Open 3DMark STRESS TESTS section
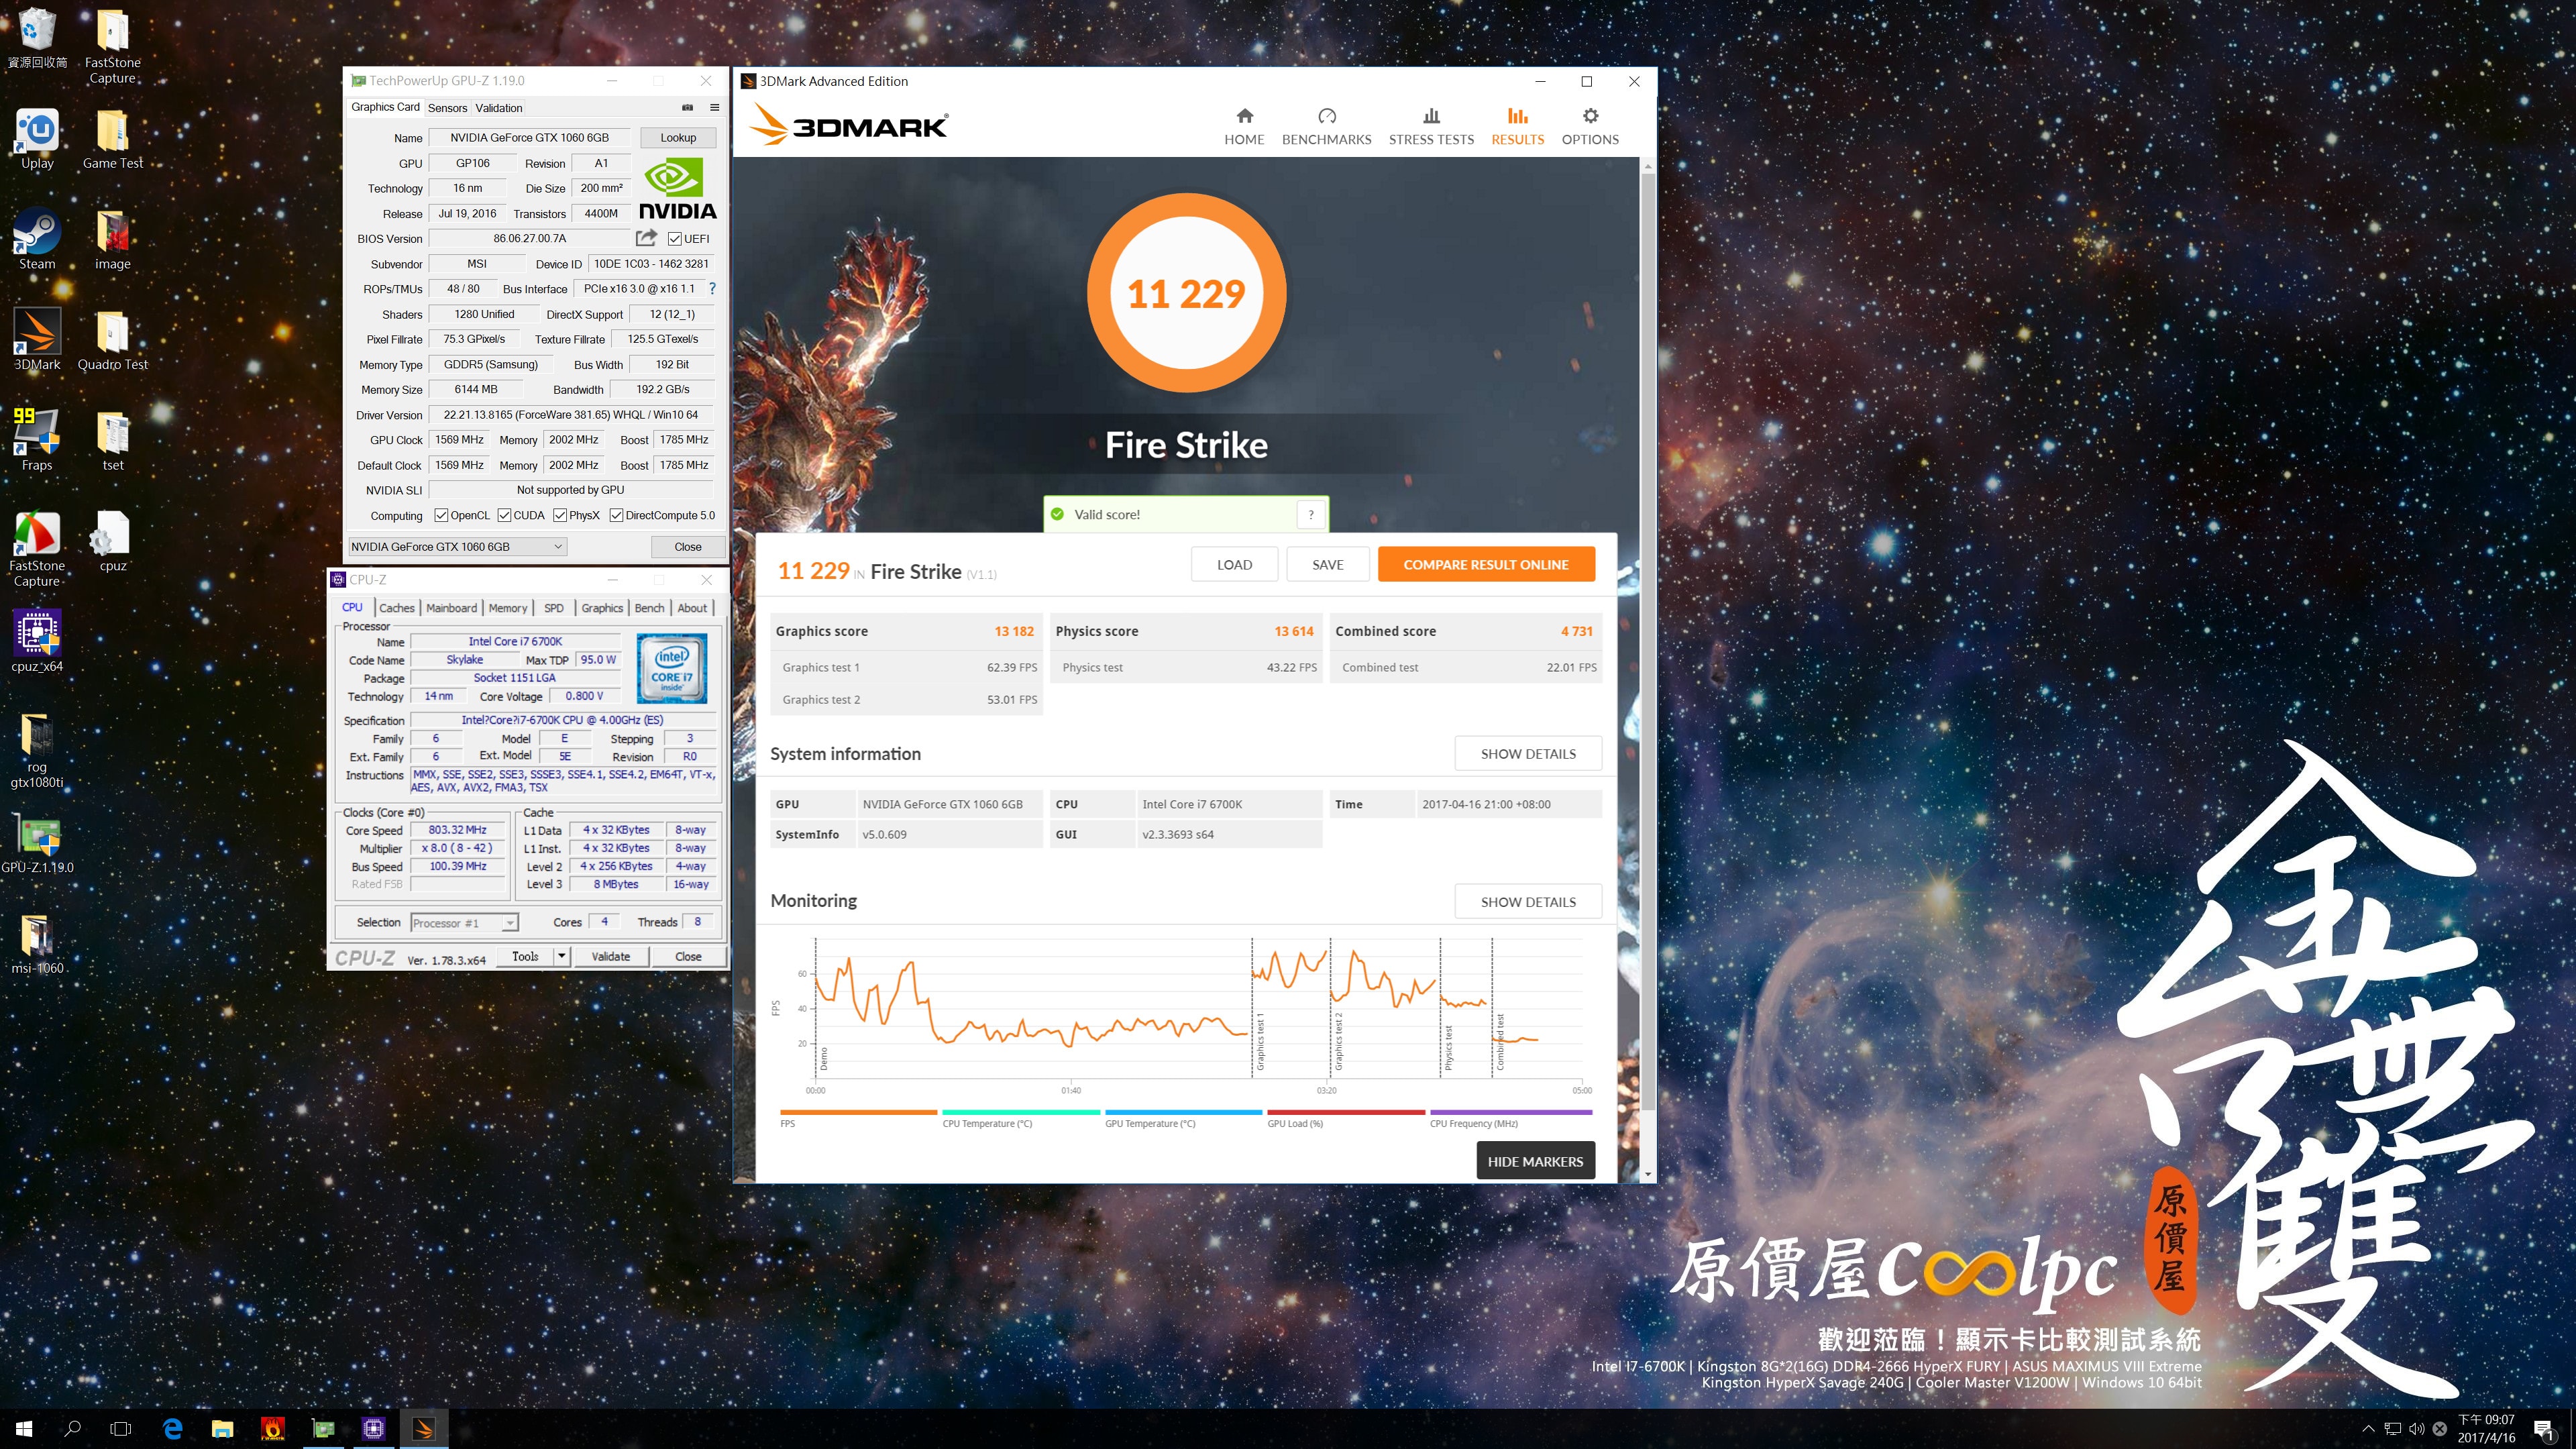 pos(1431,127)
